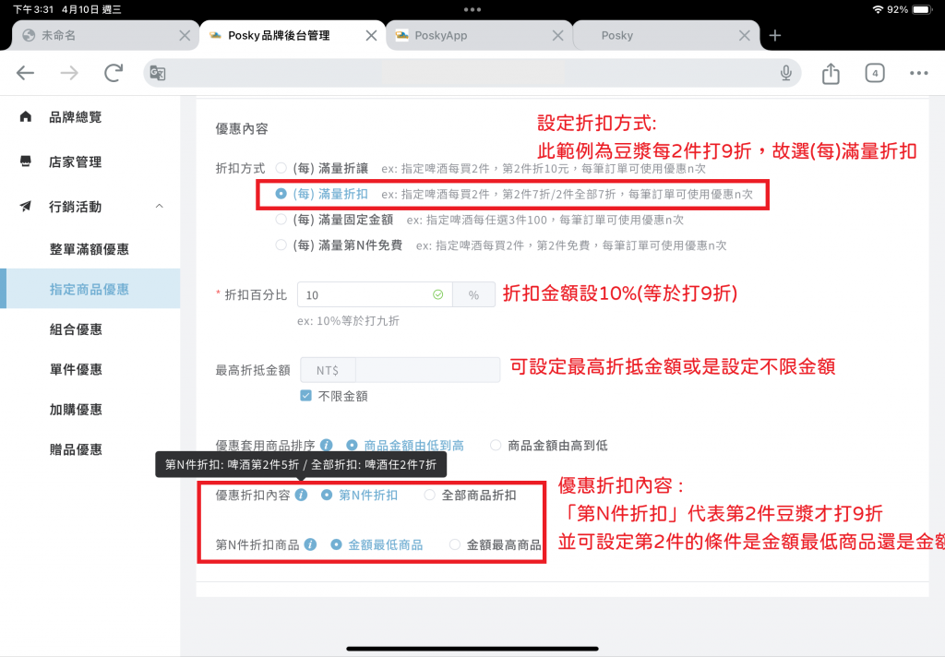The width and height of the screenshot is (945, 657).
Task: Click the green checkmark in 折扣百分比 field
Action: pyautogui.click(x=438, y=294)
